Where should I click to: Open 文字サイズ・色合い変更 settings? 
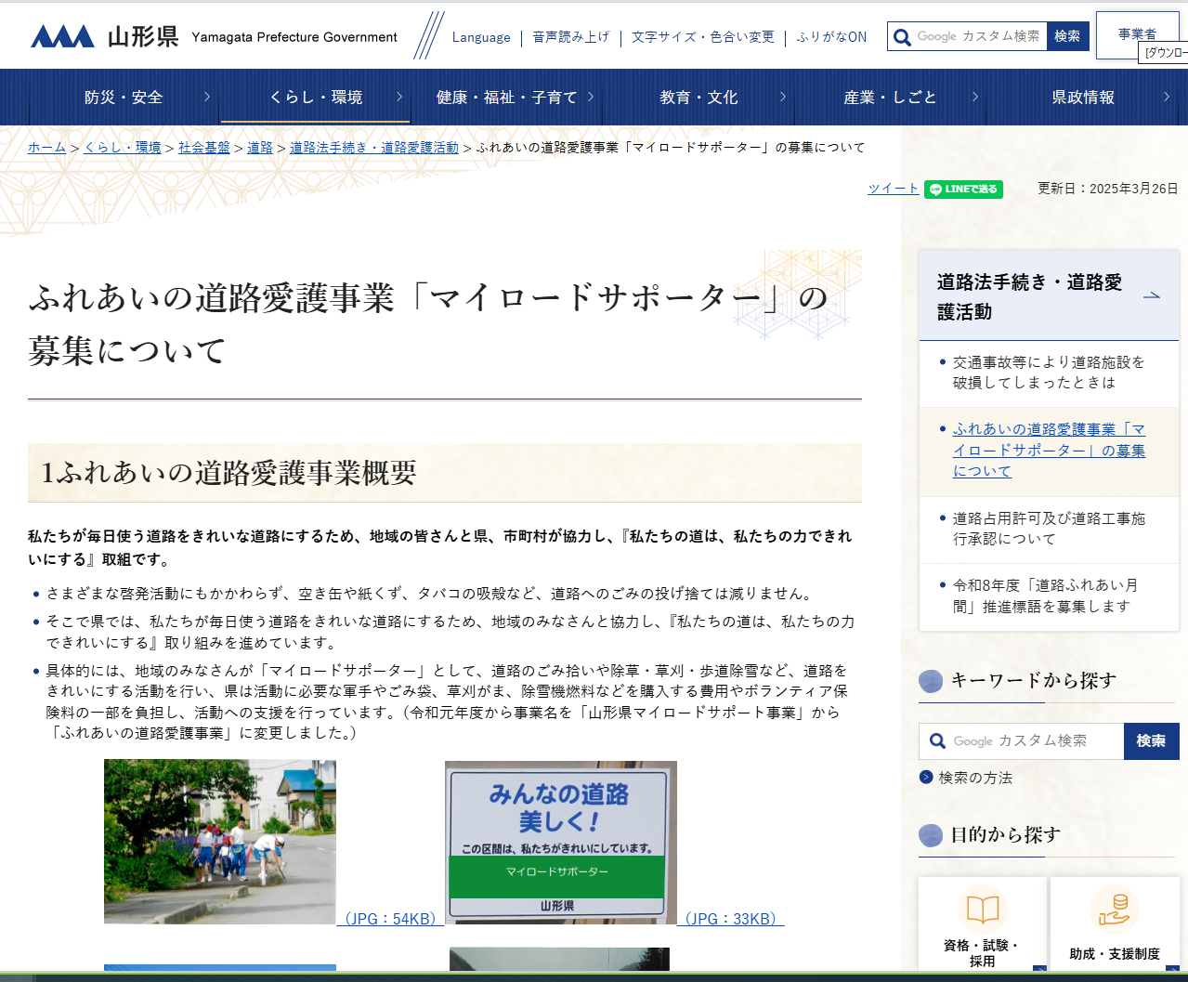pyautogui.click(x=702, y=37)
